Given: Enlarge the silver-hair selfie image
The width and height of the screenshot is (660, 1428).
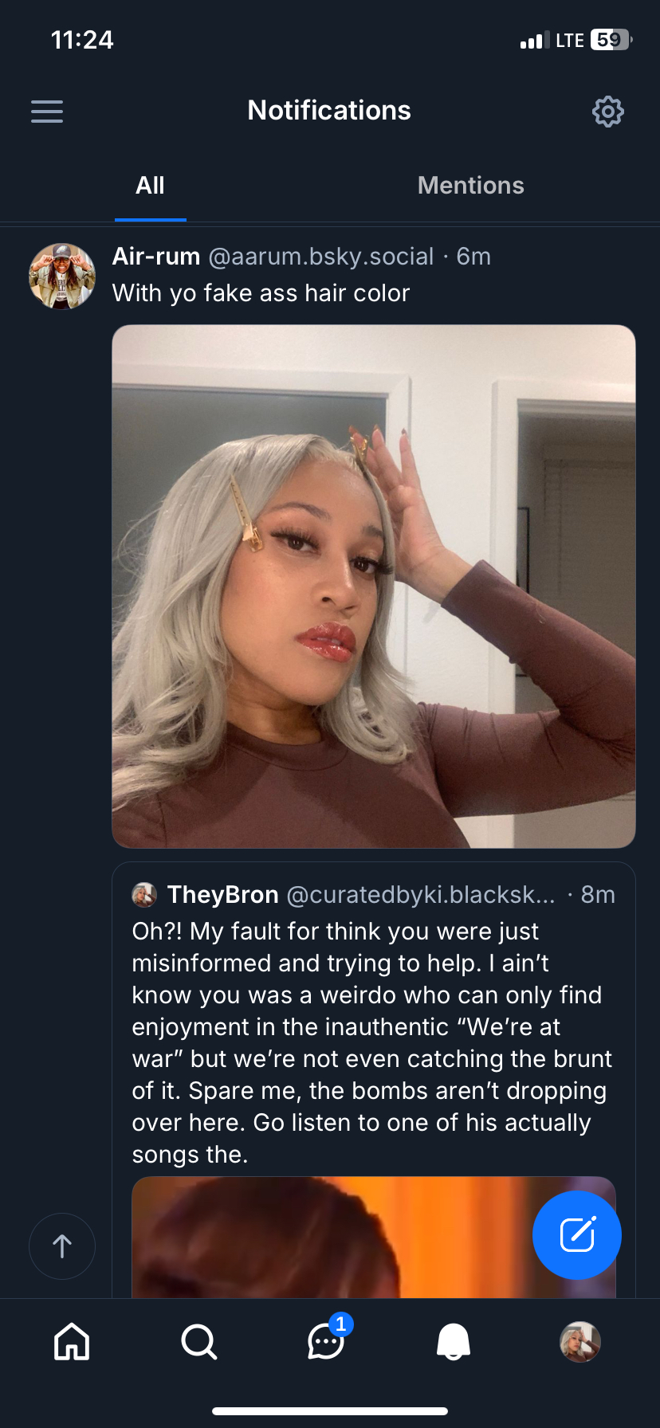Looking at the screenshot, I should (x=373, y=586).
